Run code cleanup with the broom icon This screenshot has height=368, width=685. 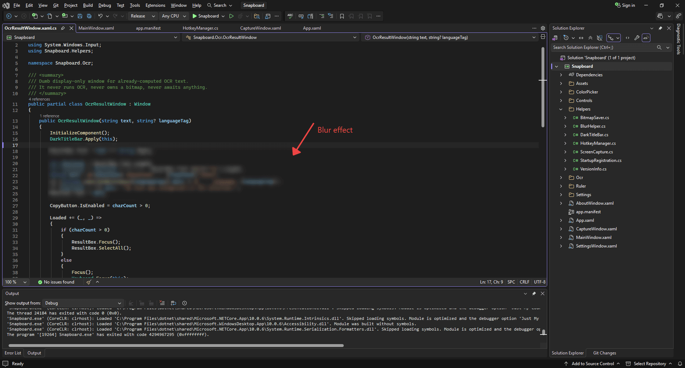[89, 282]
